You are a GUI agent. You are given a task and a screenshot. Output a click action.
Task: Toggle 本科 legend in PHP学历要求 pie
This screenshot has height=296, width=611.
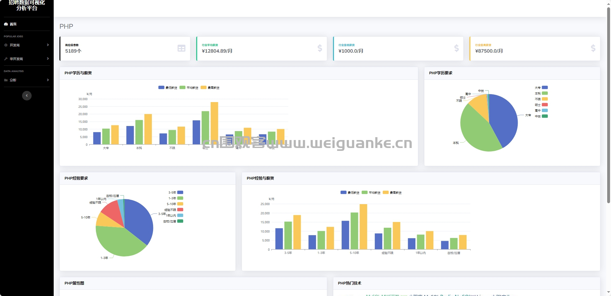click(541, 93)
